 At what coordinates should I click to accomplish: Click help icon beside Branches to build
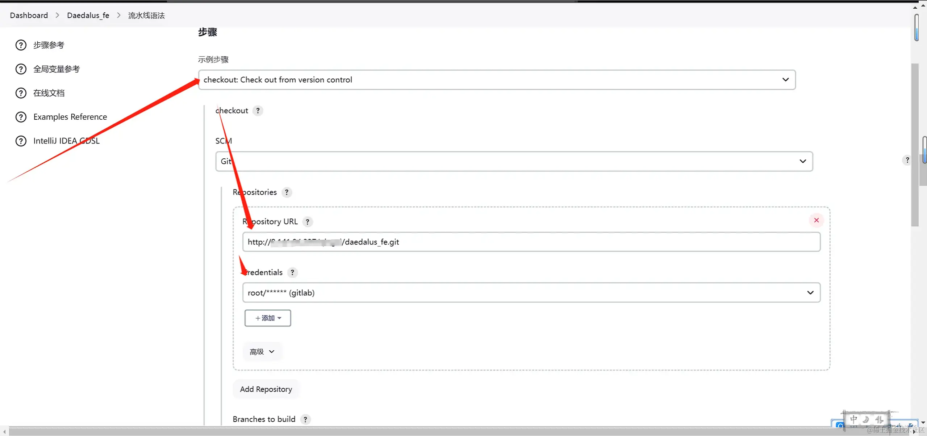305,419
